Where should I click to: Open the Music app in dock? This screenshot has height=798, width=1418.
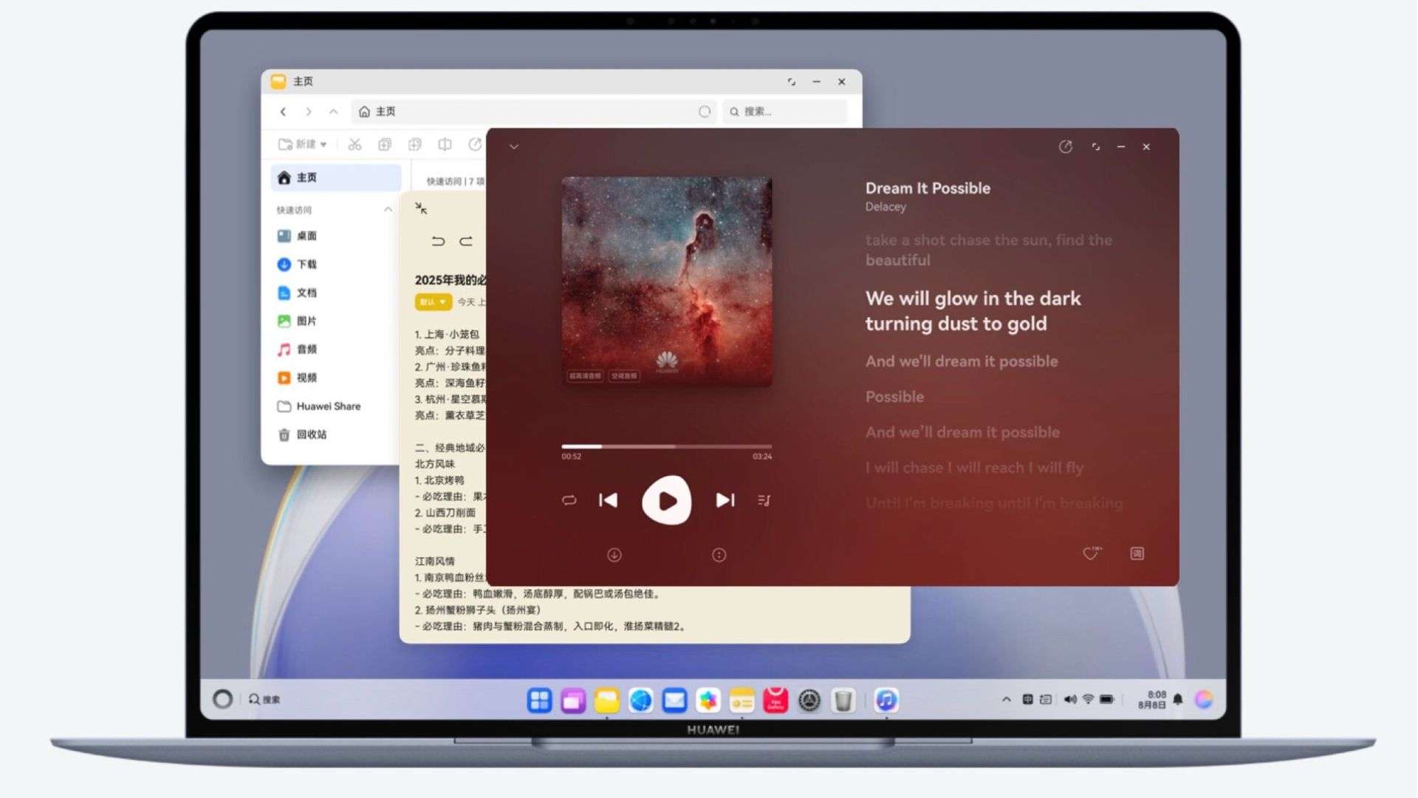(x=886, y=700)
